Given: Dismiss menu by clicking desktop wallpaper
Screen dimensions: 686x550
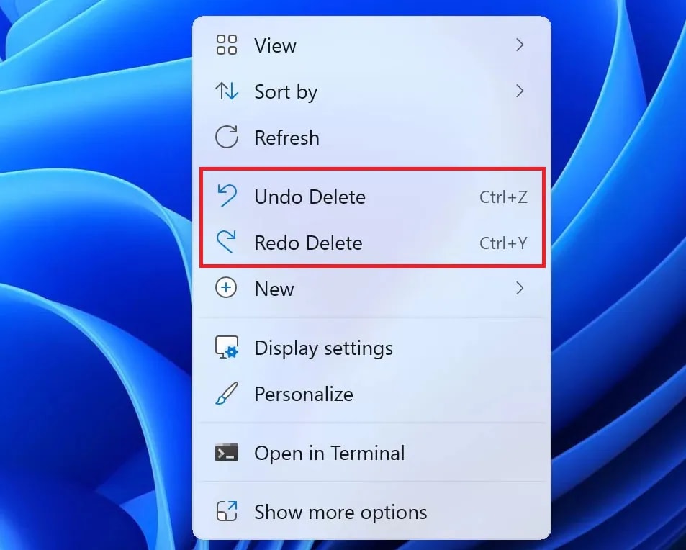Looking at the screenshot, I should pos(88,263).
